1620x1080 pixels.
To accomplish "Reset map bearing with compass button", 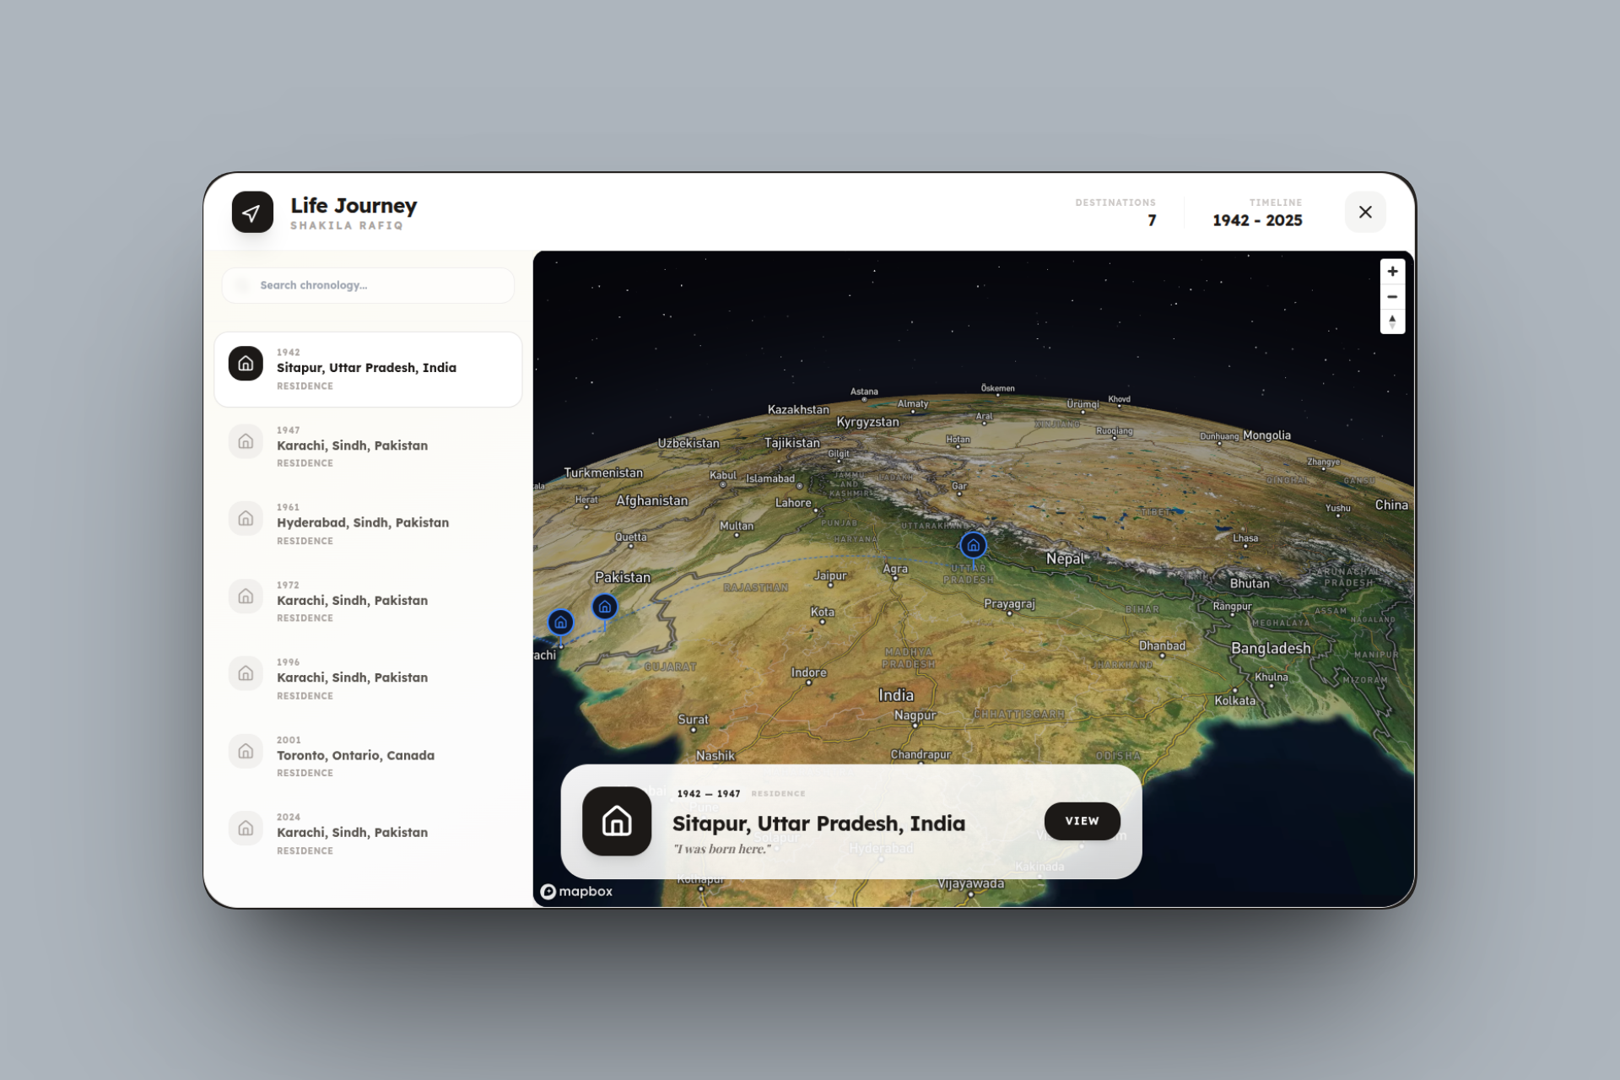I will click(x=1392, y=321).
